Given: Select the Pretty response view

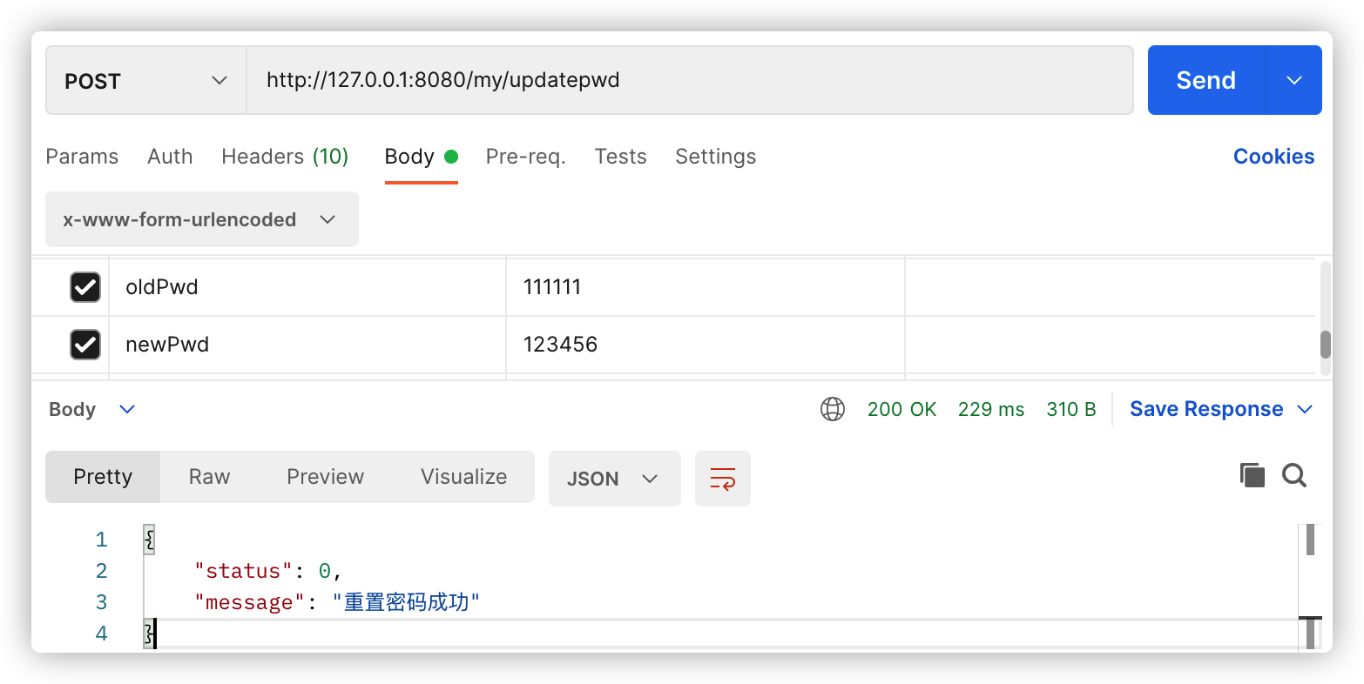Looking at the screenshot, I should pos(103,477).
